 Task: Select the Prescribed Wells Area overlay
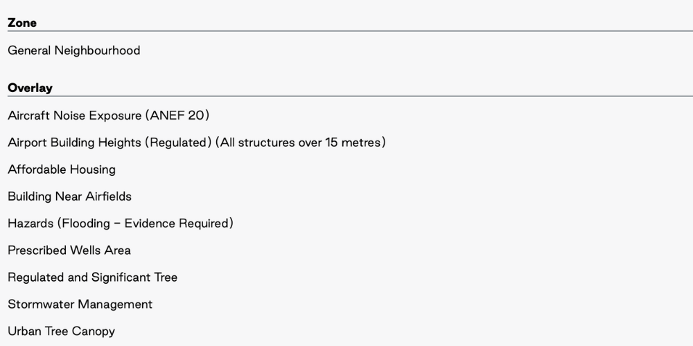(69, 251)
